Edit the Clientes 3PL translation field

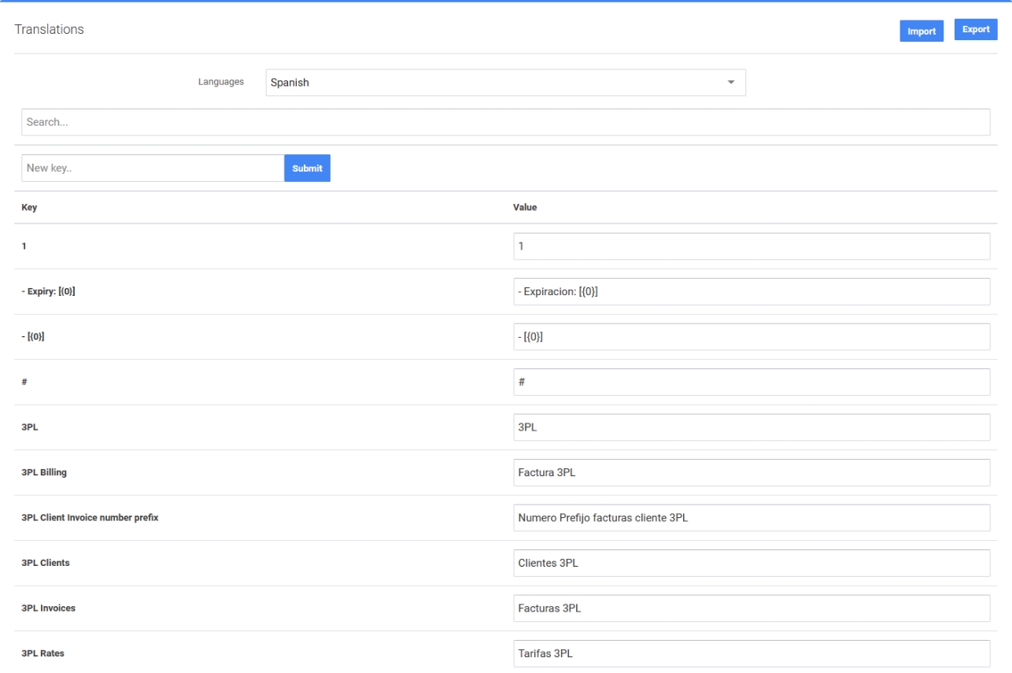tap(751, 563)
